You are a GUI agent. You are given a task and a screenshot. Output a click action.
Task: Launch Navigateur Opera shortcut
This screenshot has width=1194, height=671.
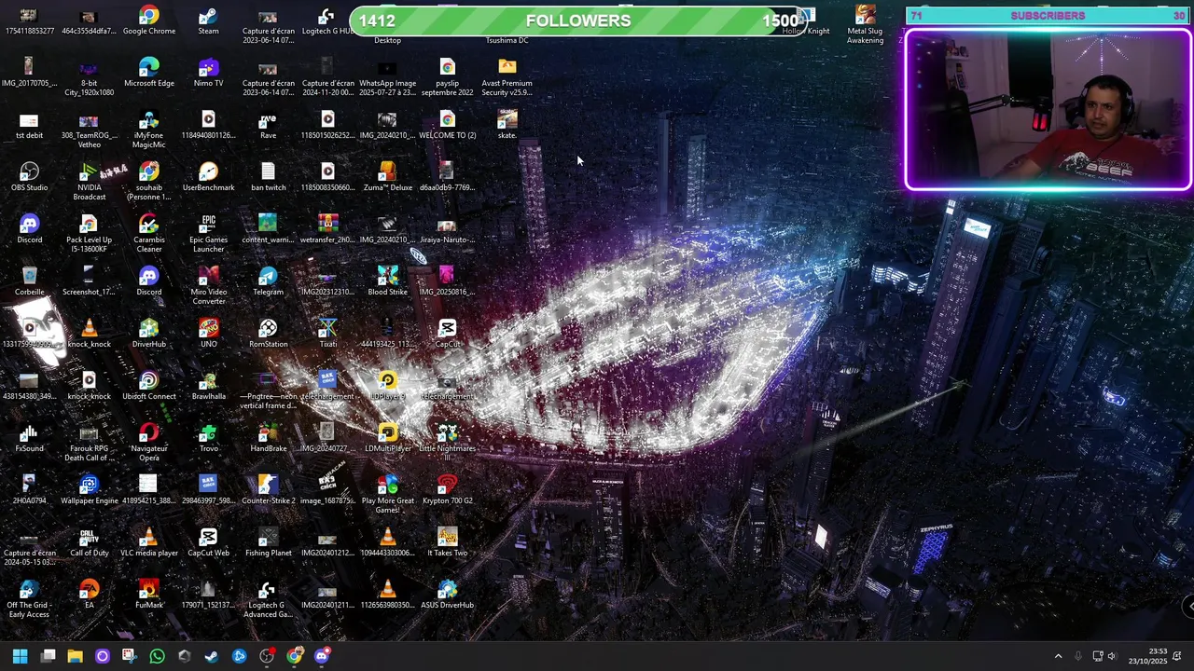click(149, 444)
